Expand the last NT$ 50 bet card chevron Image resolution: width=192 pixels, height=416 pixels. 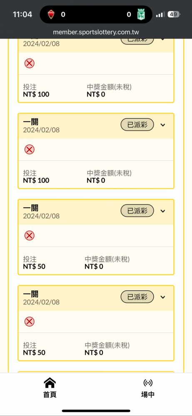(163, 297)
